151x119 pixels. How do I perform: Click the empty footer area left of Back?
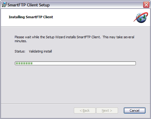37,110
